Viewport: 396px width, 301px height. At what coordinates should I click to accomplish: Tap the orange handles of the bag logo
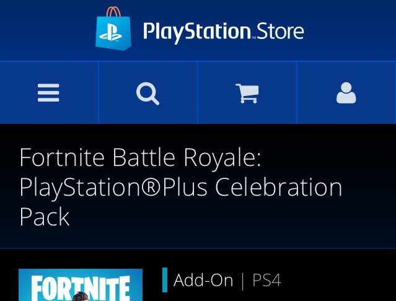pyautogui.click(x=113, y=12)
